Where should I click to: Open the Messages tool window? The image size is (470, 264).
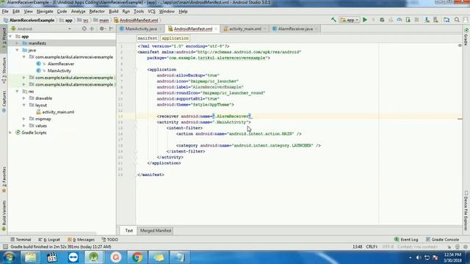pyautogui.click(x=82, y=240)
